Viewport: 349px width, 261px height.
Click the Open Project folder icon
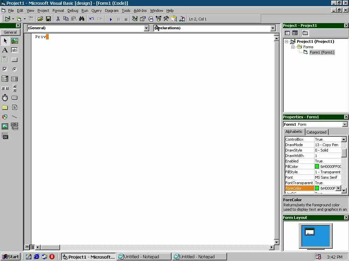40,19
